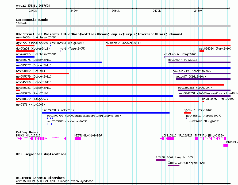Click the nsv998482 (Coe2014) loss bar
Viewport: 238px width, 185px height.
pyautogui.click(x=43, y=74)
